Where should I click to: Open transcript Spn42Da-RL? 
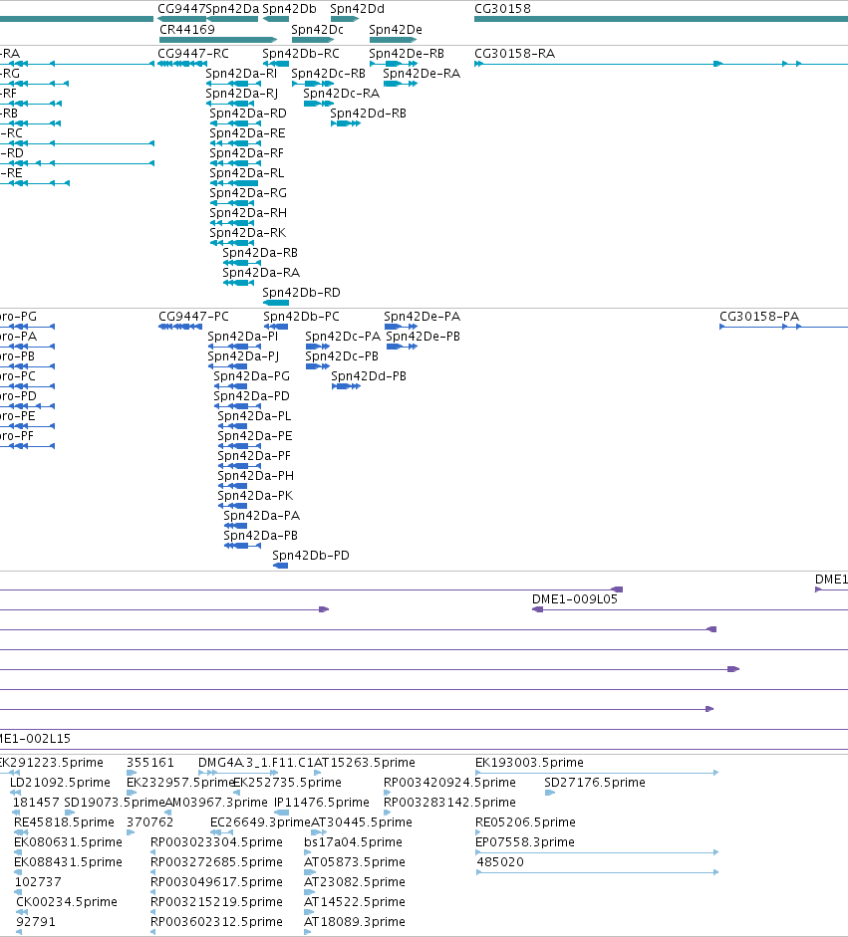coord(234,183)
